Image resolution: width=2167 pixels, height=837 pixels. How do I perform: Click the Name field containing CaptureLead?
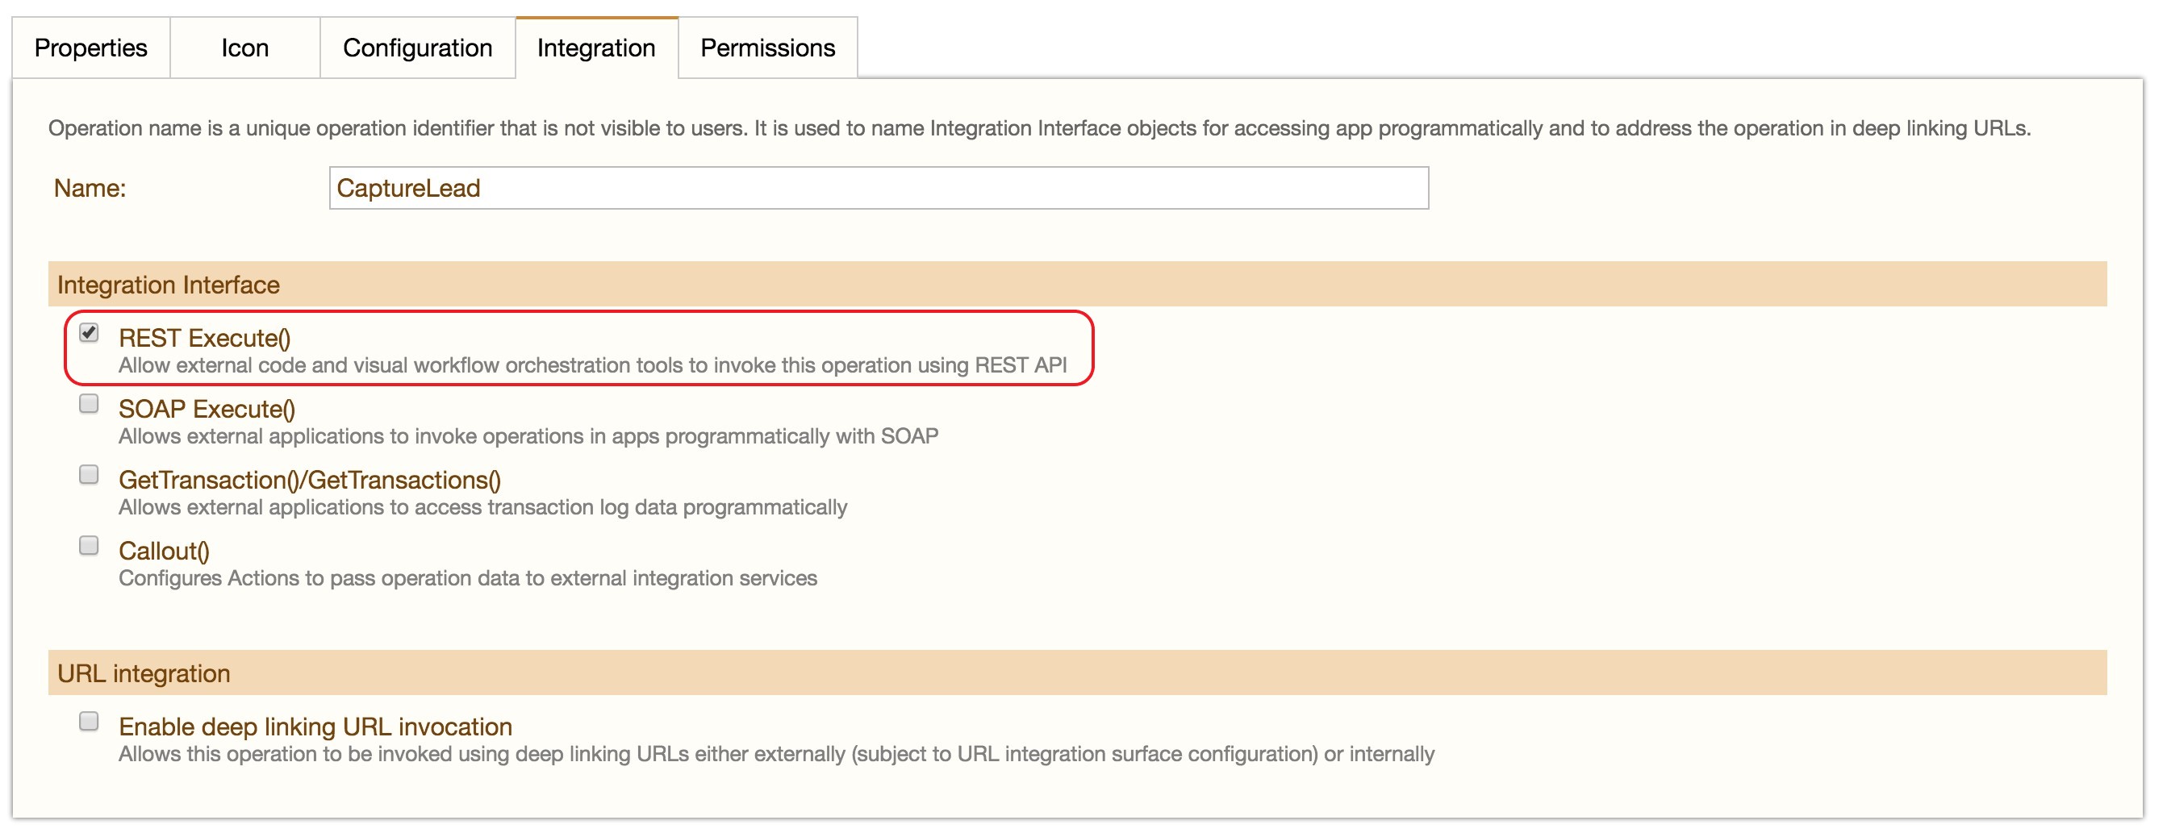click(x=878, y=188)
